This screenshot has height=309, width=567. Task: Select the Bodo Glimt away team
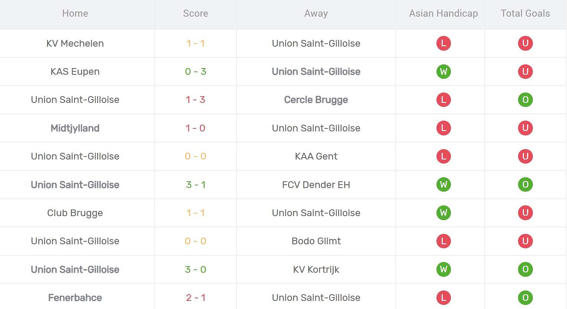click(x=316, y=241)
